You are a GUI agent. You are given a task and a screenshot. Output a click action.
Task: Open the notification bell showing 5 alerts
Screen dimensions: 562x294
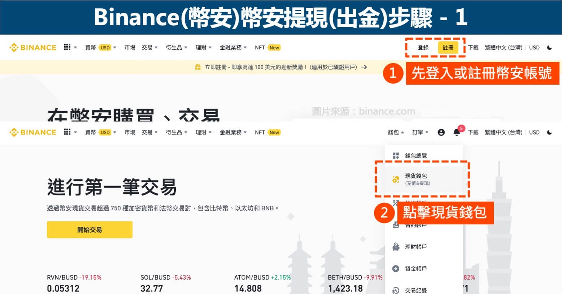[456, 132]
